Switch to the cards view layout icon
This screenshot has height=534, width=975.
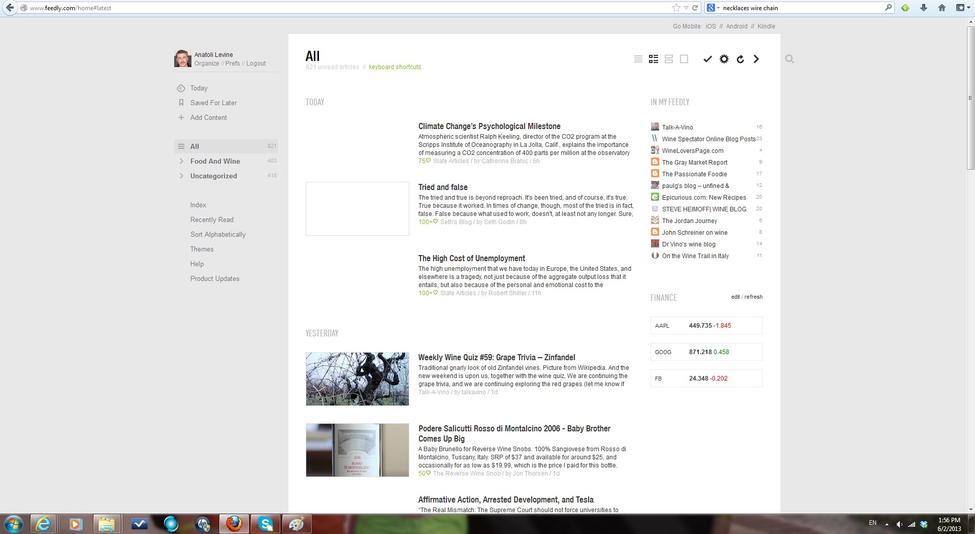point(669,59)
